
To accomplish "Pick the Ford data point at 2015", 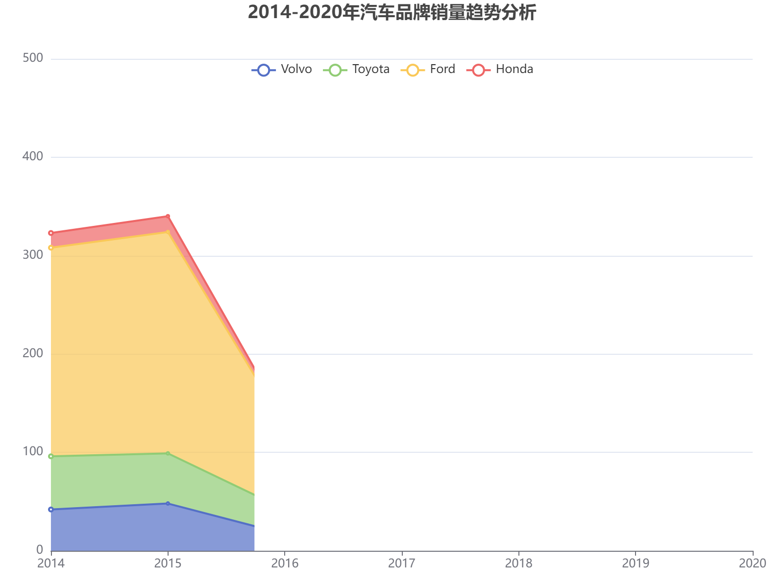I will tap(168, 232).
